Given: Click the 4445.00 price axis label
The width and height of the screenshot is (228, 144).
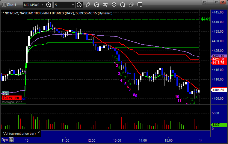Looking at the screenshot, I should (218, 12).
